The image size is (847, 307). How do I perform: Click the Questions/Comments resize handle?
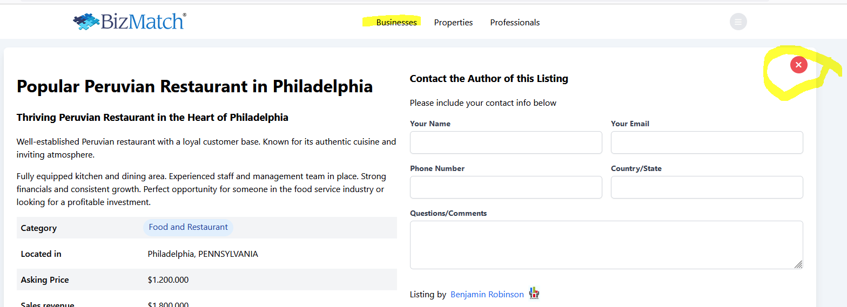click(798, 264)
